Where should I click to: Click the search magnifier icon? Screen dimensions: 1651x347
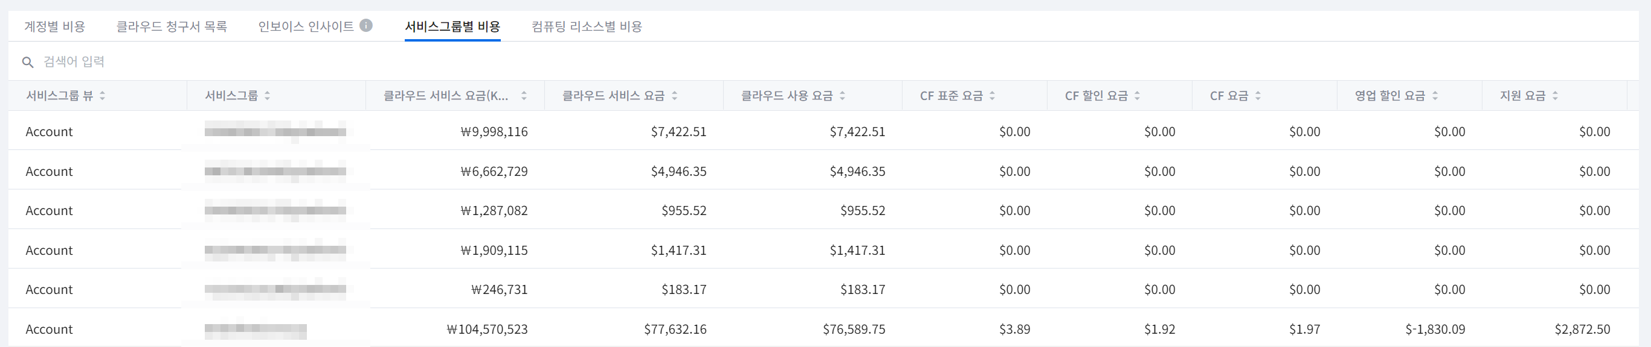[28, 62]
